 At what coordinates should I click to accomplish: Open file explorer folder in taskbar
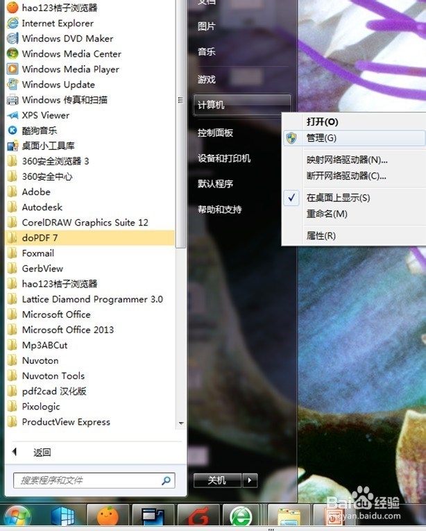coord(289,517)
